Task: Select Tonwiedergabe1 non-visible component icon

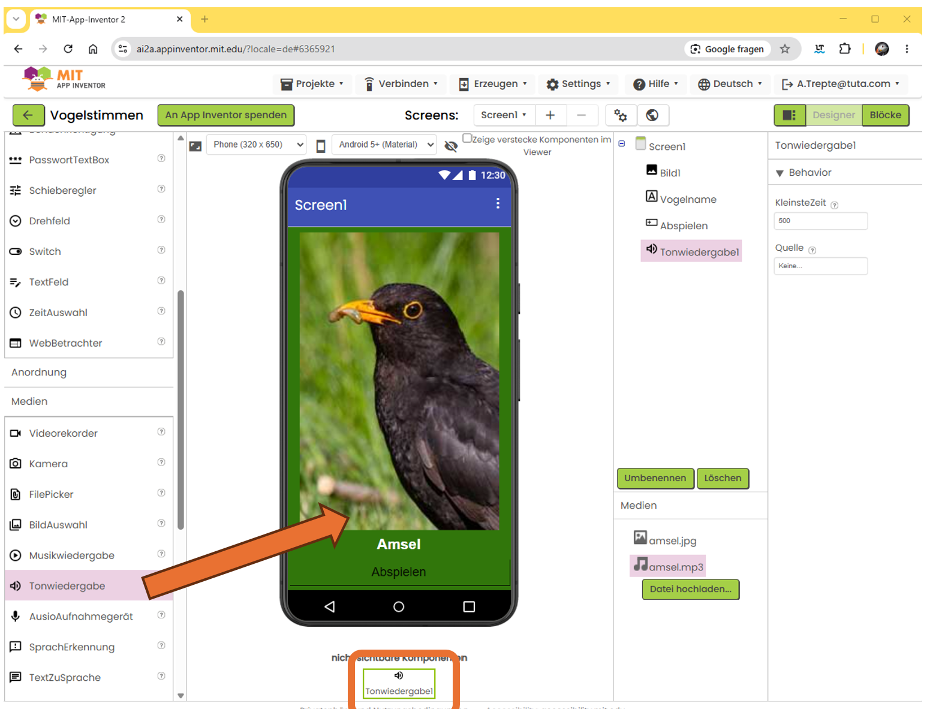Action: [399, 684]
